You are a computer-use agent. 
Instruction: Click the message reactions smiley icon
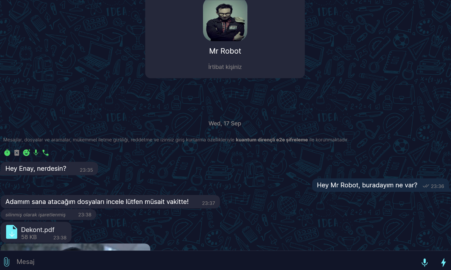(x=26, y=153)
